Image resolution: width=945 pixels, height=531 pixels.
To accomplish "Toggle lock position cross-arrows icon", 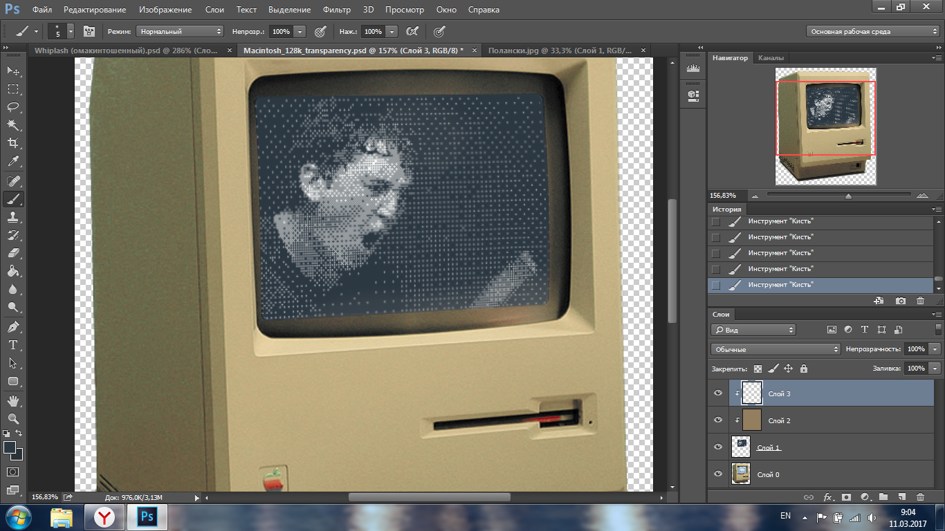I will click(x=788, y=369).
